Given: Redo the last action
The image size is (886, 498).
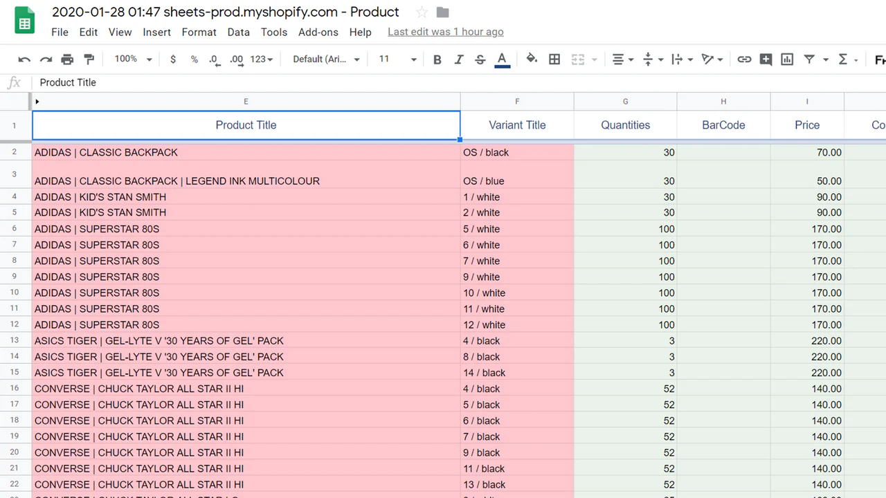Looking at the screenshot, I should point(46,59).
